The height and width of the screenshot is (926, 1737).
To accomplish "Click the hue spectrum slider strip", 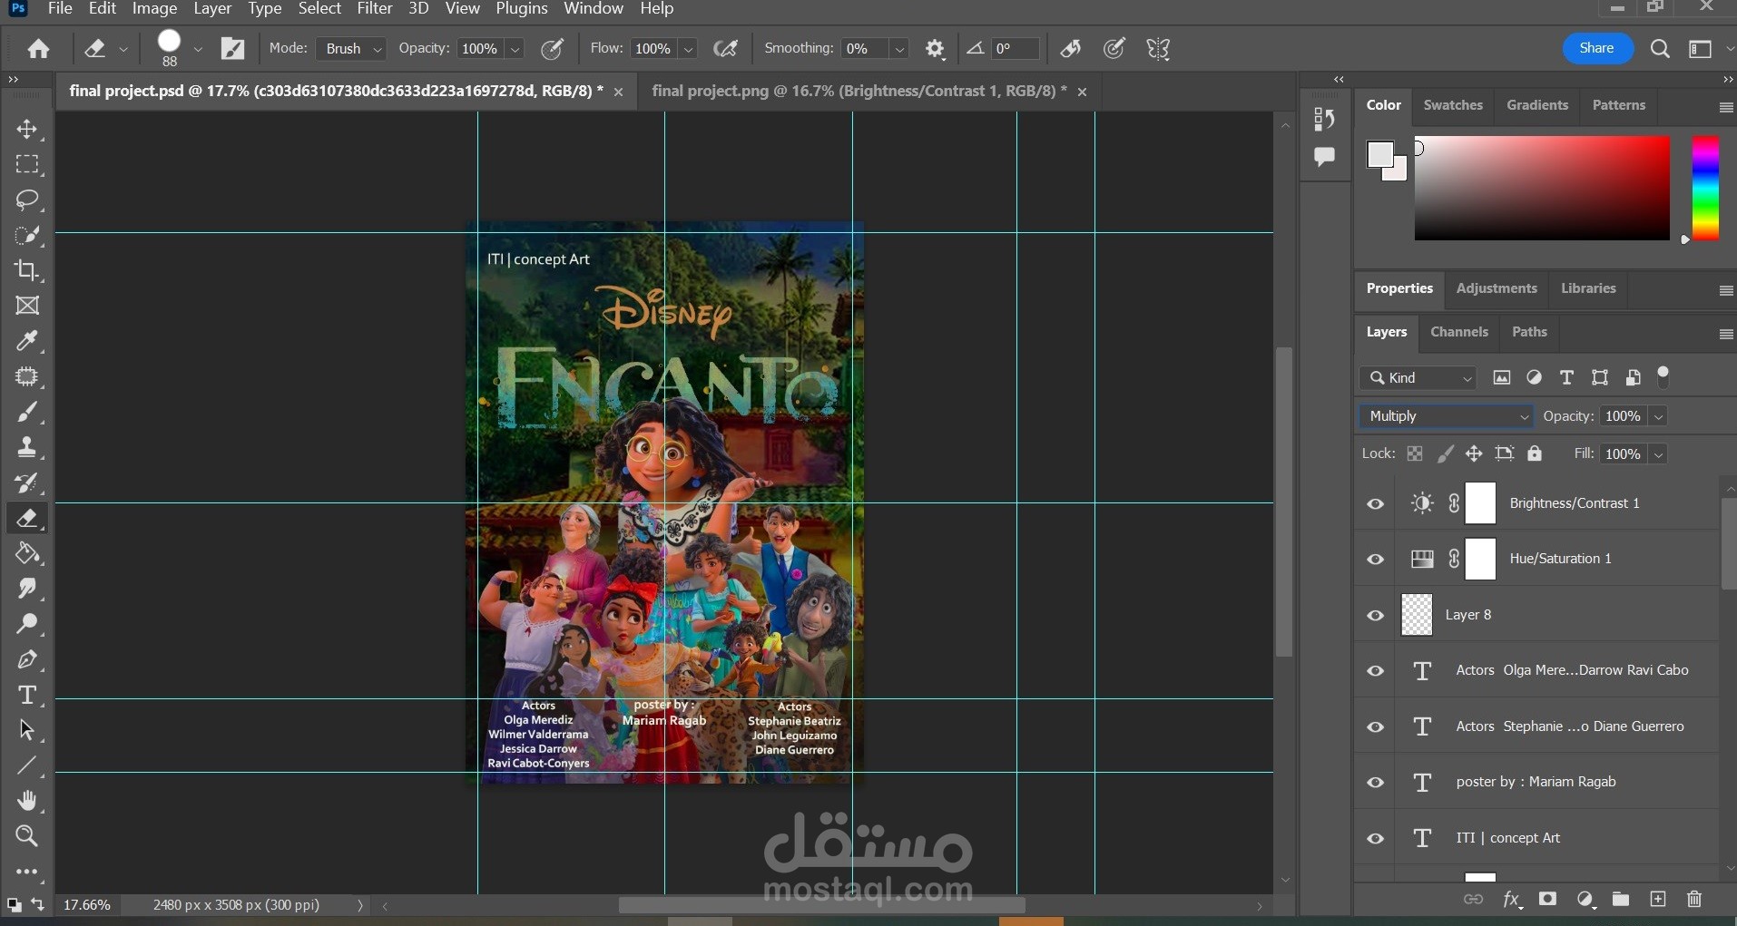I will (x=1704, y=189).
